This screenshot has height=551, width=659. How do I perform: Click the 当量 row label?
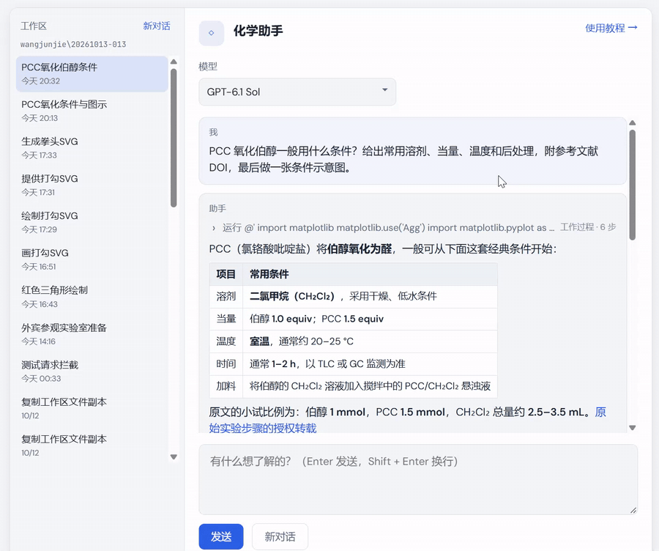[x=226, y=319]
